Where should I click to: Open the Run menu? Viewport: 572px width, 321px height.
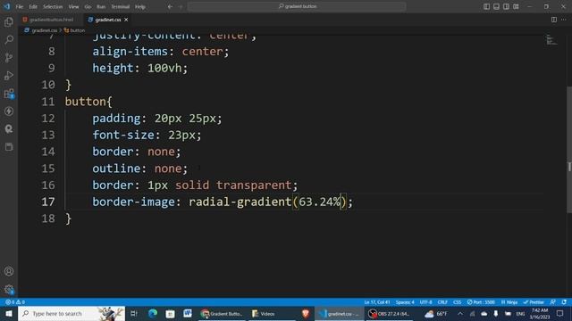[x=101, y=6]
